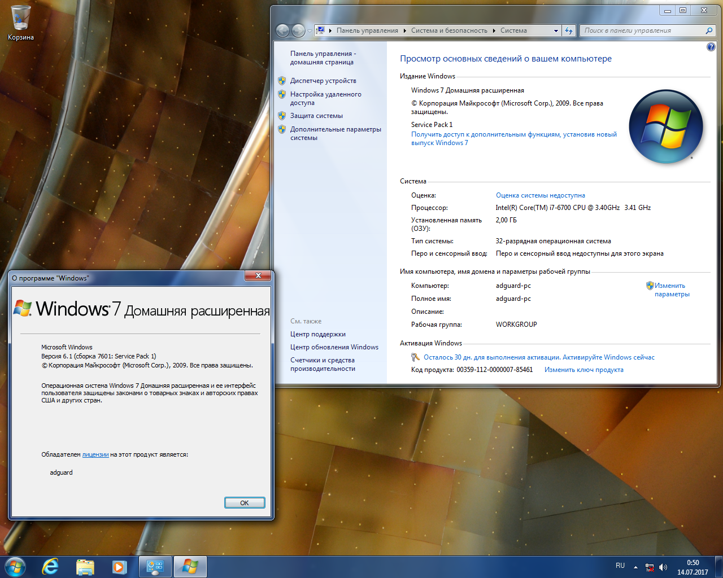Screen dimensions: 723x578
Task: Open Windows Explorer from the taskbar
Action: pyautogui.click(x=85, y=567)
